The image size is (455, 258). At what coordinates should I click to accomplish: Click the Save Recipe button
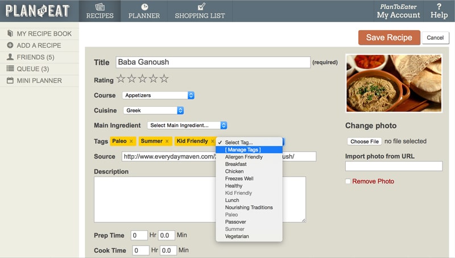(x=389, y=38)
